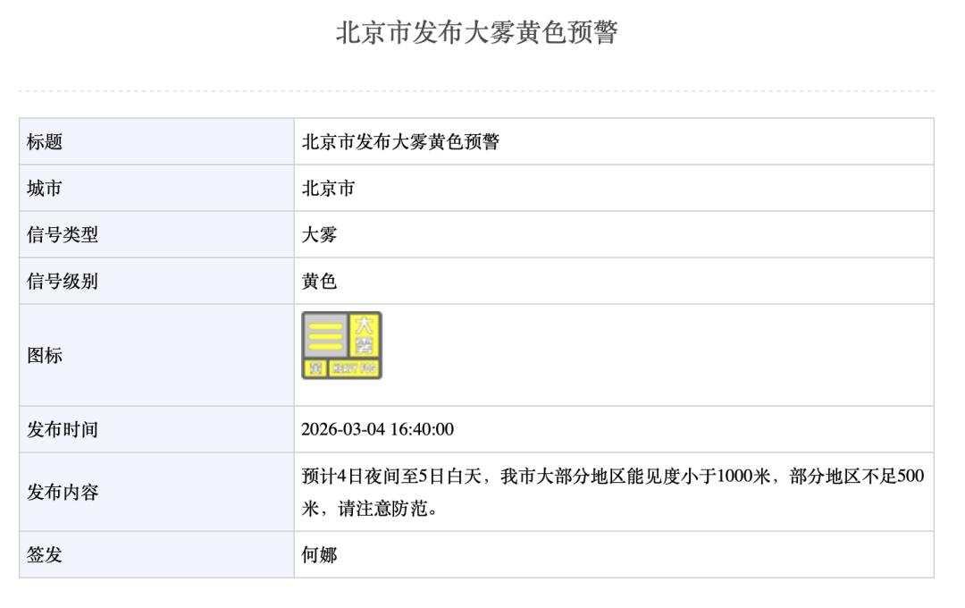Click the 黄色 signal level value
Screen dimensions: 965x608
(x=319, y=282)
